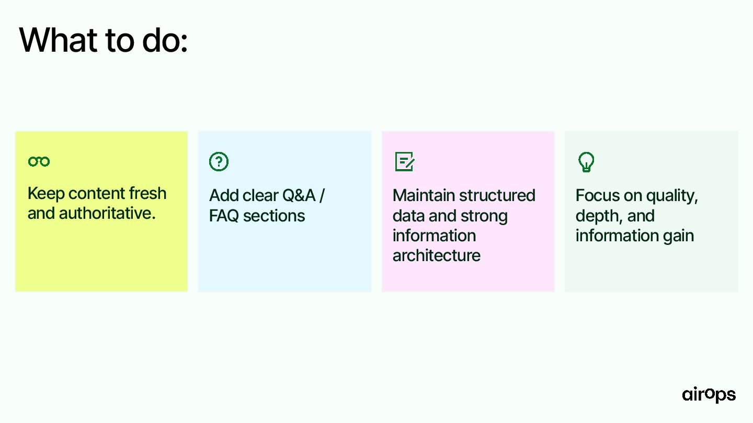Click the word "architecture" in the pink card
Screen dimensions: 753x423
[436, 255]
